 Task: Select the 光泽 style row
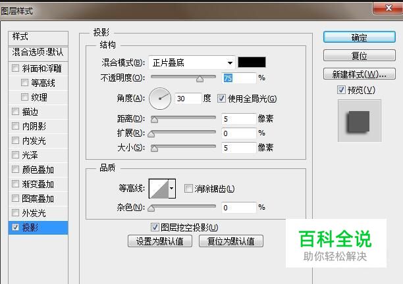coord(38,155)
